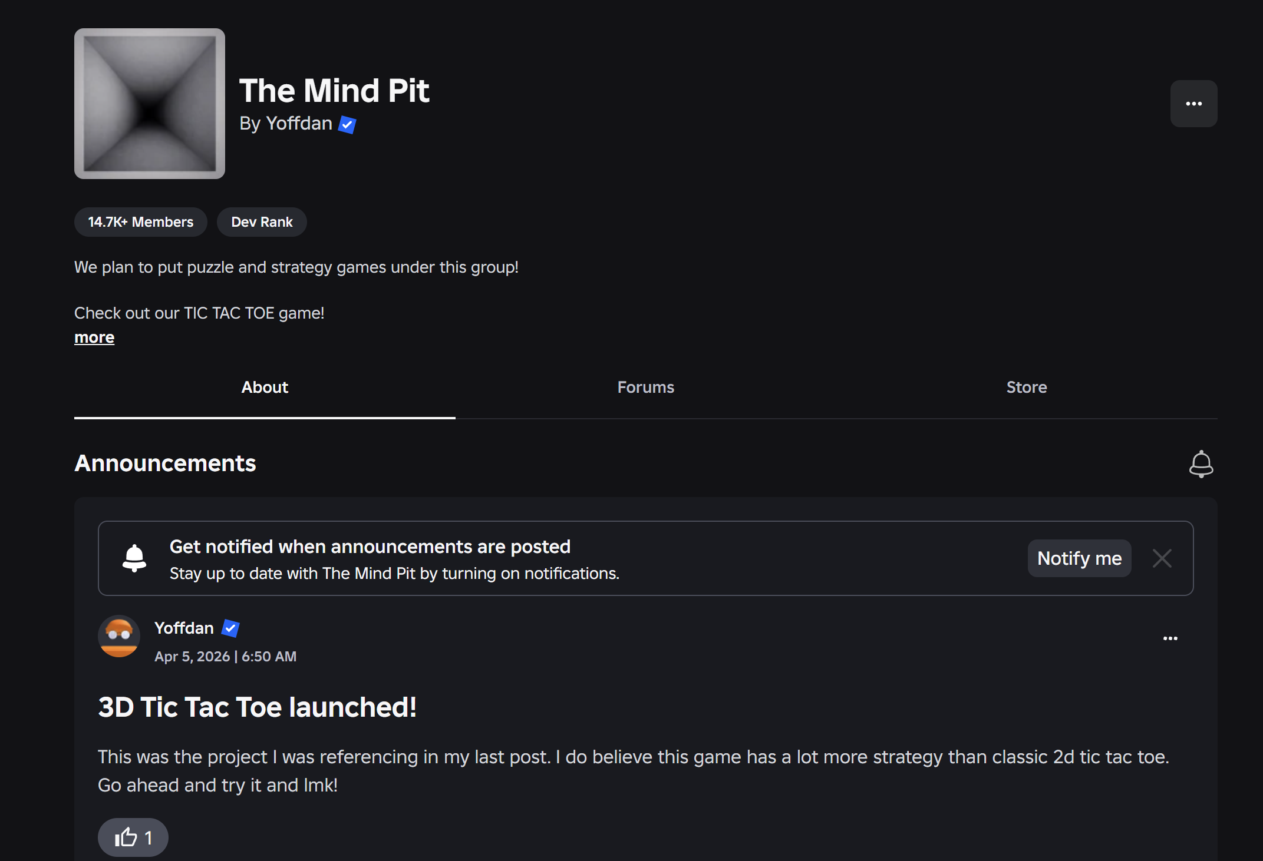Open Yoffdan's avatar on the announcement

tap(120, 636)
